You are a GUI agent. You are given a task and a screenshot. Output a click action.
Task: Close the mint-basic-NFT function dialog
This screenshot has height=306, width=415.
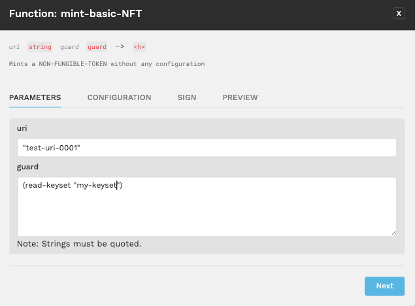coord(398,13)
